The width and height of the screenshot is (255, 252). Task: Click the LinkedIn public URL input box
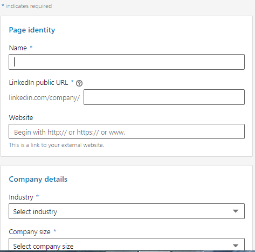[x=164, y=97]
